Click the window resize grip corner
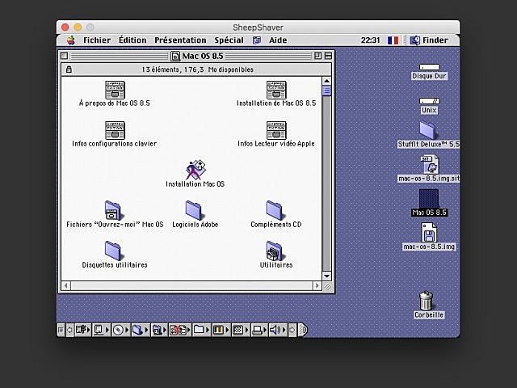The image size is (517, 388). tap(326, 285)
